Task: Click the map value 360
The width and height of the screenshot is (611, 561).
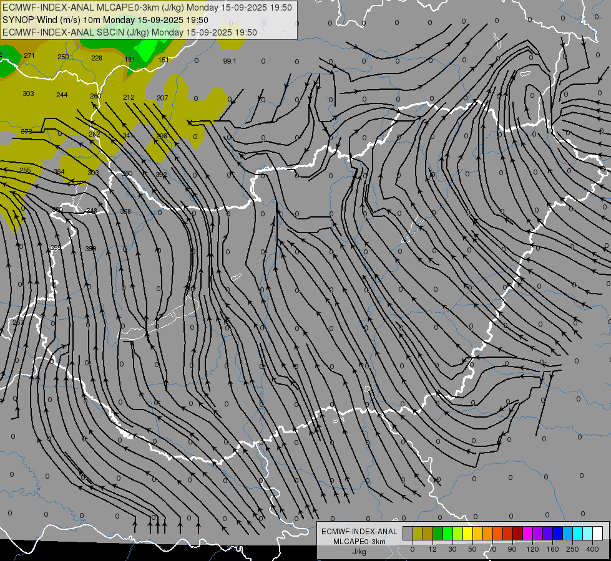Action: coord(127,173)
